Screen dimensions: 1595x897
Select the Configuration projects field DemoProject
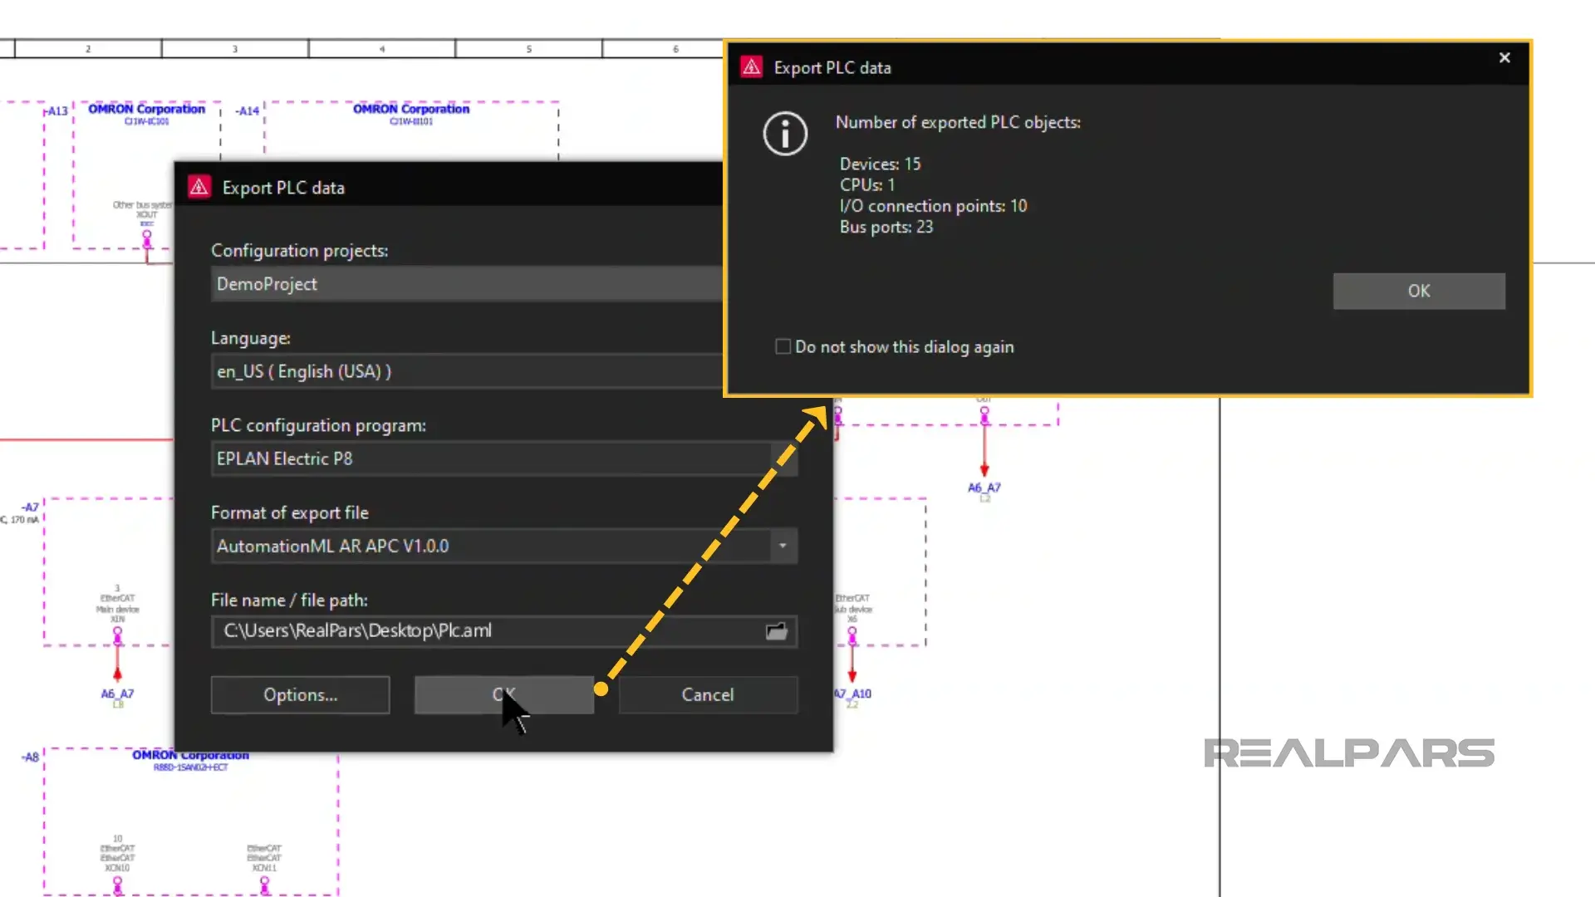(x=467, y=284)
